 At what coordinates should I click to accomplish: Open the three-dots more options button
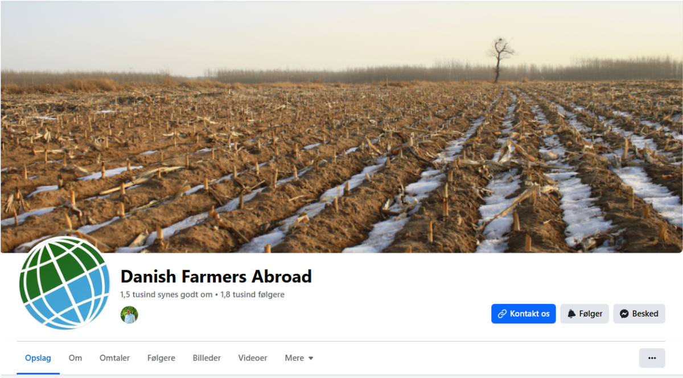[x=652, y=358]
